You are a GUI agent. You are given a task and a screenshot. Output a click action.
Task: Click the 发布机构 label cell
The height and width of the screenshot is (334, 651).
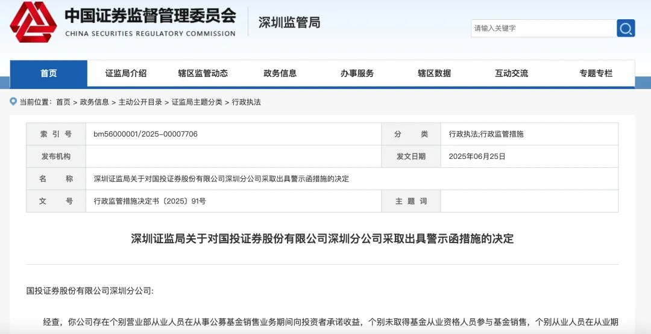tap(56, 156)
